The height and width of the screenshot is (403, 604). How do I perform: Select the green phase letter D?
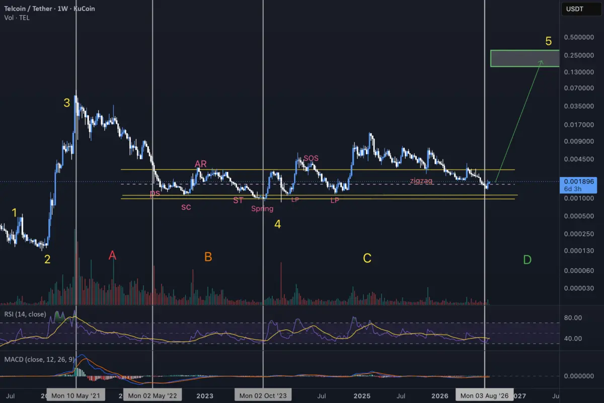click(527, 260)
